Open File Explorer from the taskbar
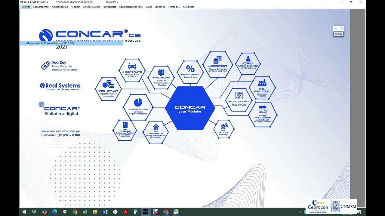 point(95,212)
